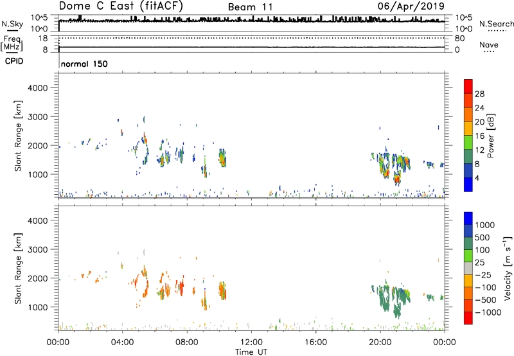Click the "1000" tick on the velocity panel
Viewport: 514px width, 356px height.
click(x=38, y=307)
